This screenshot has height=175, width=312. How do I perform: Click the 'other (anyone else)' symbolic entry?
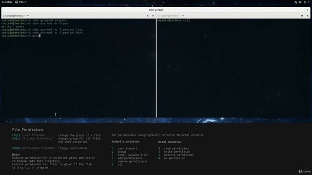pos(133,155)
